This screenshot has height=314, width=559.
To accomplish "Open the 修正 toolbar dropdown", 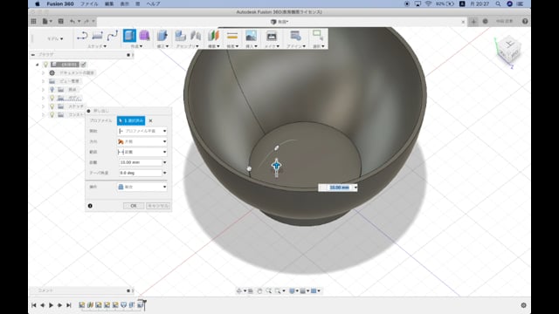I will (162, 46).
